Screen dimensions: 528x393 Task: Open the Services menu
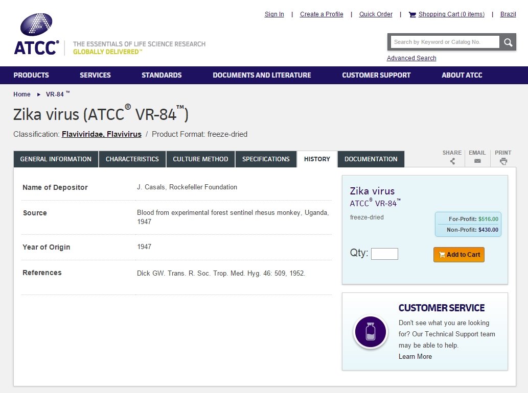coord(95,76)
